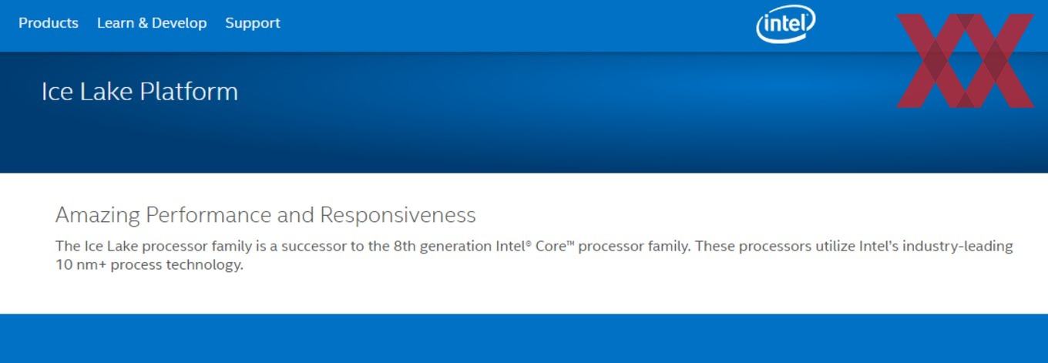Open the Learn & Develop menu
The width and height of the screenshot is (1048, 363).
click(152, 23)
